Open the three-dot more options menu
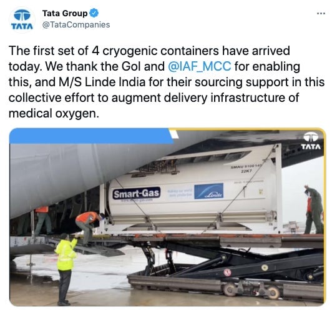 [321, 14]
